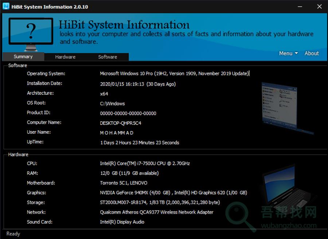Switch to the Hardware tab
328x239 pixels.
65,57
